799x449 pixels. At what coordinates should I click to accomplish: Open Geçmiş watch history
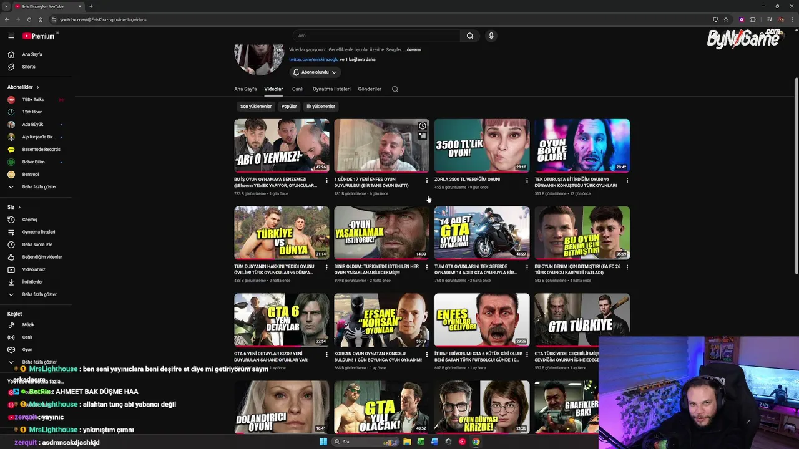click(x=36, y=220)
